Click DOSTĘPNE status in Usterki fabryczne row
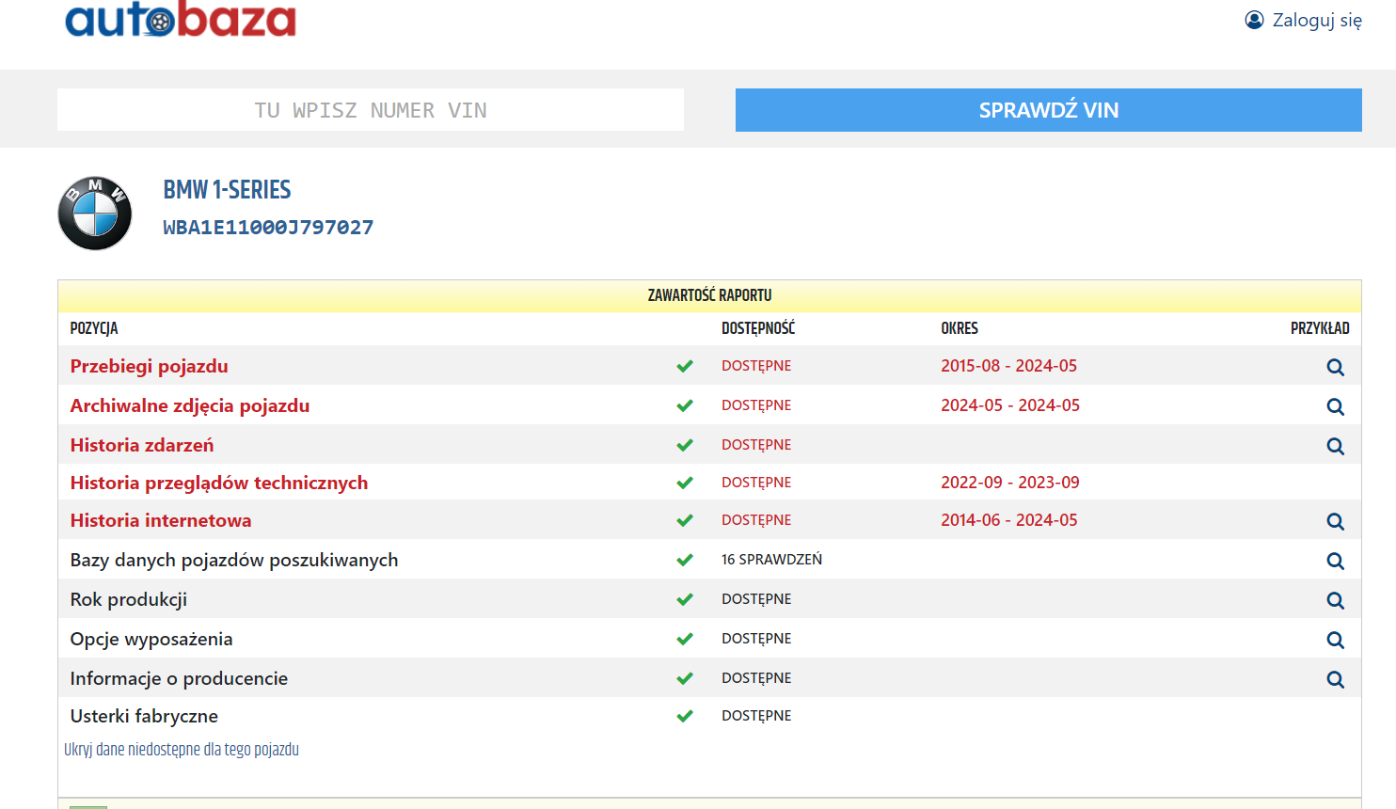This screenshot has width=1396, height=809. coord(756,716)
